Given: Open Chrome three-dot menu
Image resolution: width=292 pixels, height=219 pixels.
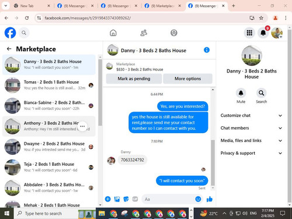Looking at the screenshot, I should 286,18.
